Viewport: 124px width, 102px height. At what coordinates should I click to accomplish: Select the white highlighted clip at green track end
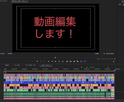tap(113, 90)
